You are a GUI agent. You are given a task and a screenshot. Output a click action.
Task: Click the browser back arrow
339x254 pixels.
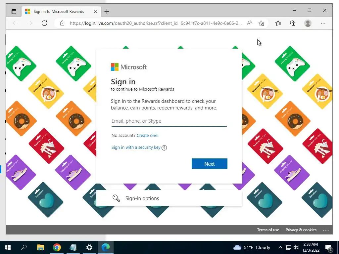click(x=15, y=23)
